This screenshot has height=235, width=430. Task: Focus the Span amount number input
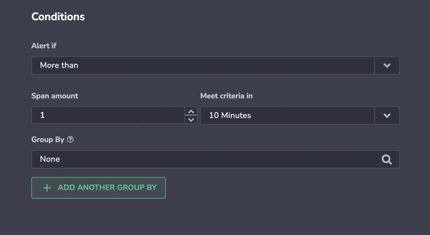pos(108,115)
